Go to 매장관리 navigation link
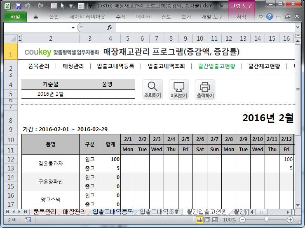The width and height of the screenshot is (305, 228). tap(73, 66)
